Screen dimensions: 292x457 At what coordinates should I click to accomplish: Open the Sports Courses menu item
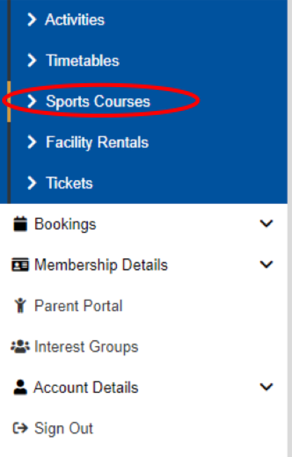pos(98,101)
